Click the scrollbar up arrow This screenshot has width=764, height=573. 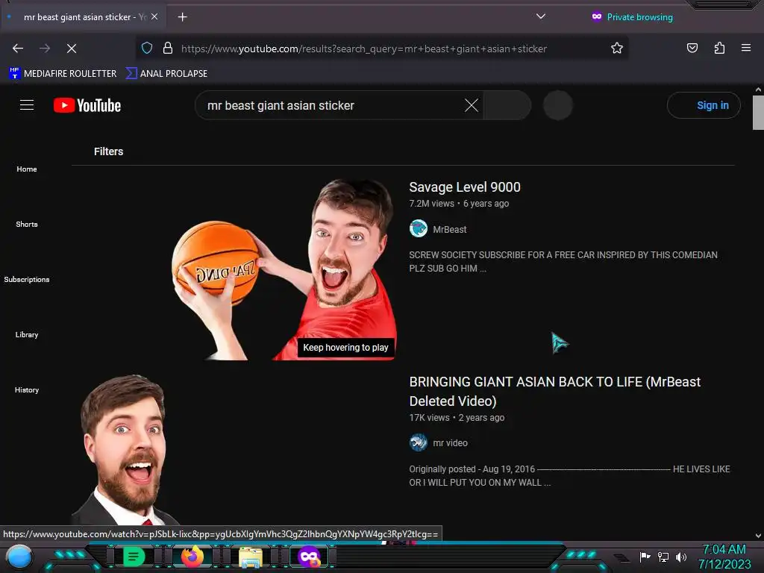coord(758,90)
